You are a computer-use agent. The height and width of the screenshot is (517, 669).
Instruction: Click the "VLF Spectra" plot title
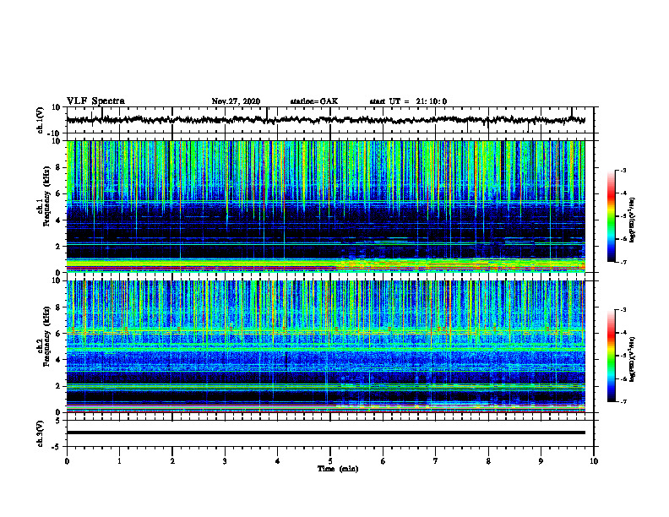[x=95, y=101]
